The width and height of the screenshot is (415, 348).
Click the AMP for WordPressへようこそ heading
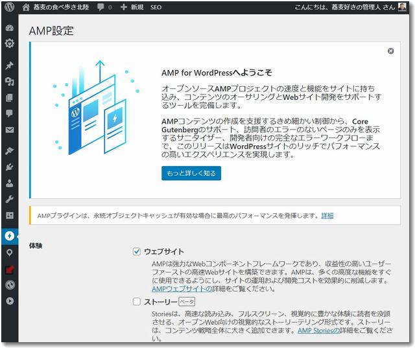(217, 73)
